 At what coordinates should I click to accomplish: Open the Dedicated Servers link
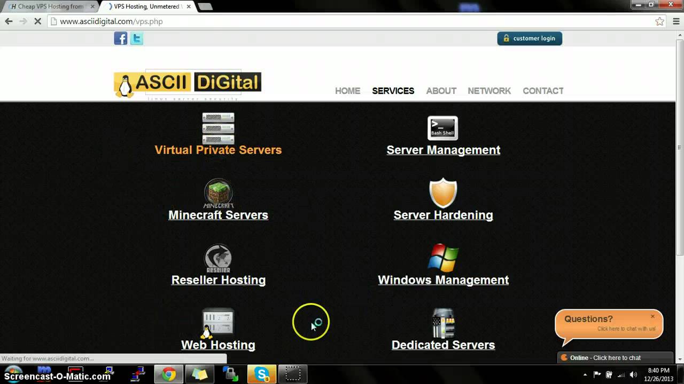pos(444,345)
